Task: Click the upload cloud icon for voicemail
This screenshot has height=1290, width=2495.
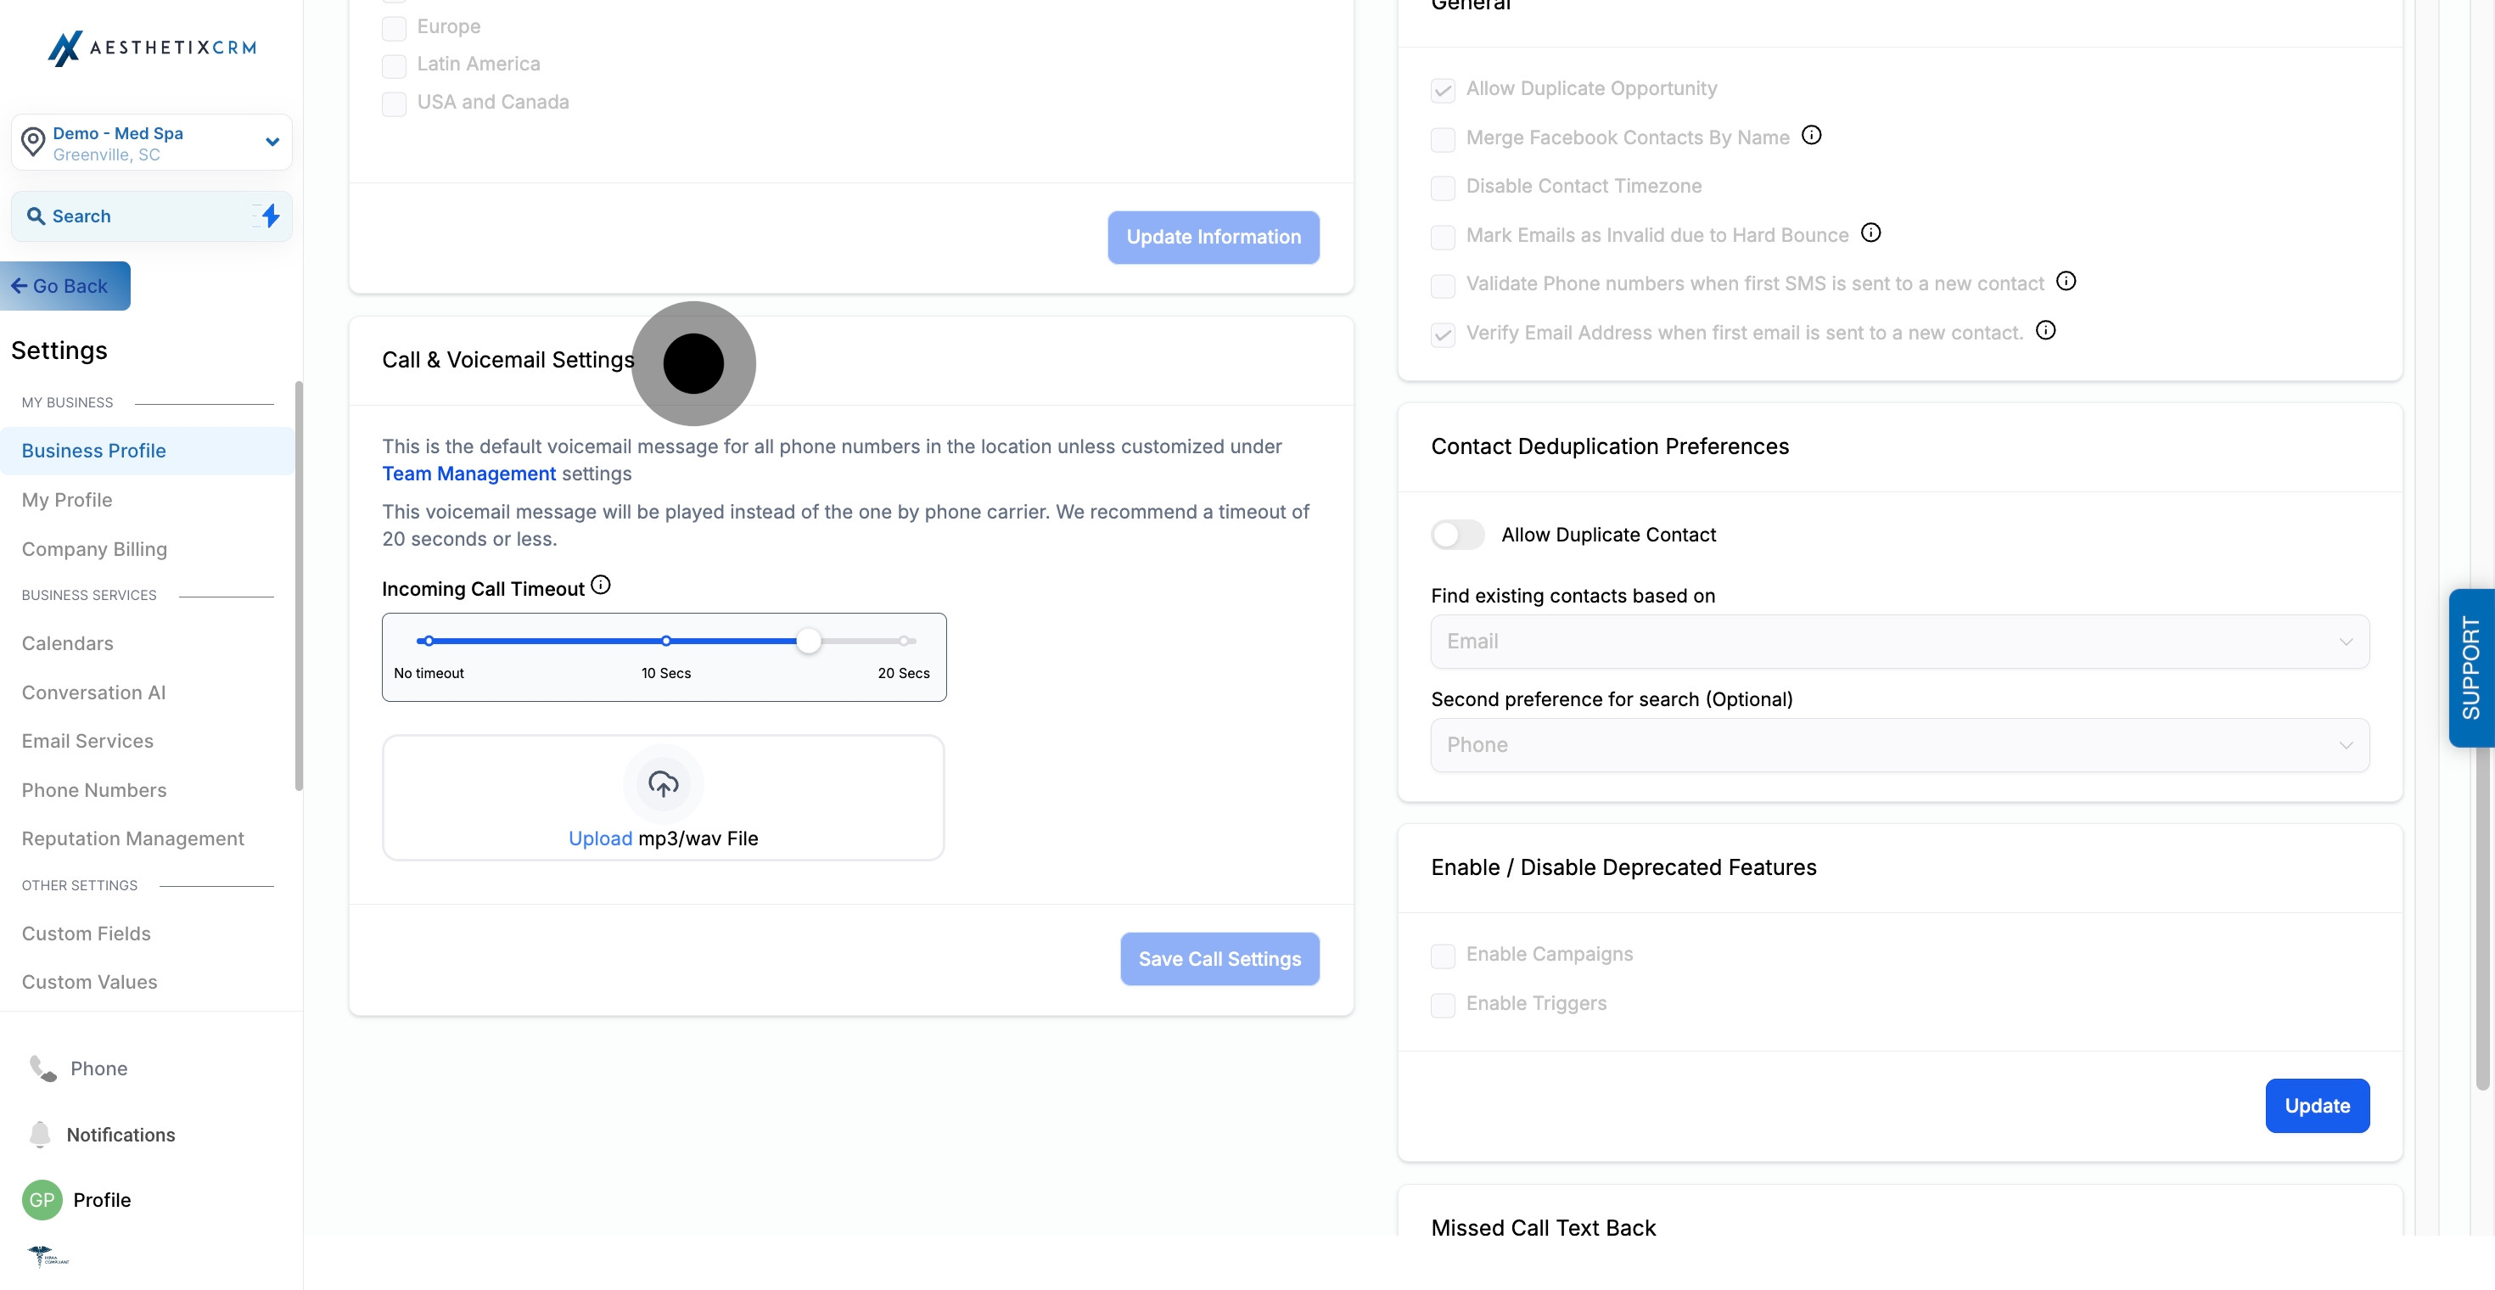Action: (x=664, y=783)
